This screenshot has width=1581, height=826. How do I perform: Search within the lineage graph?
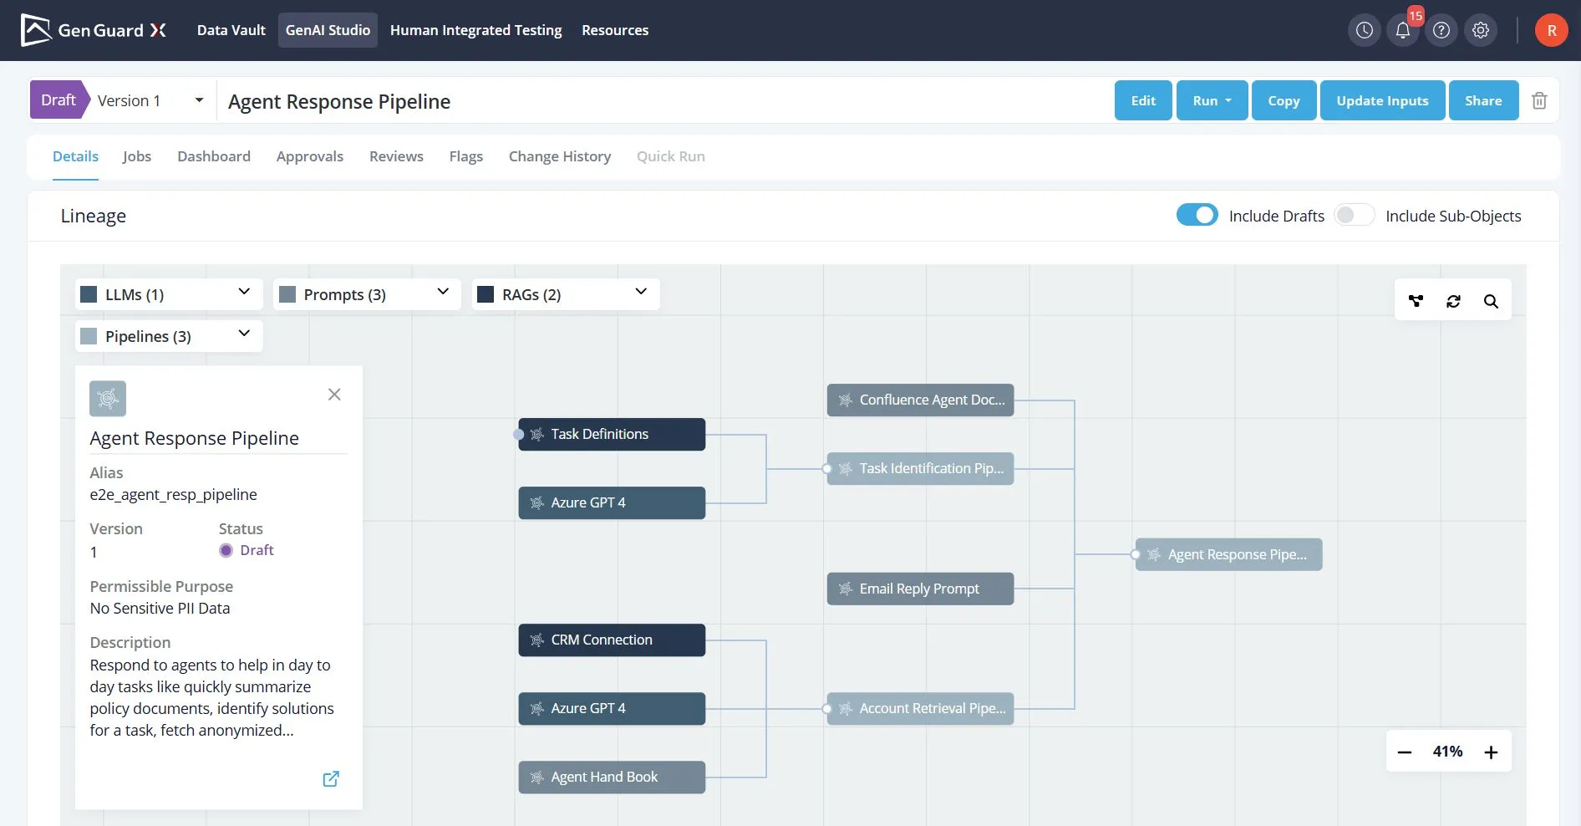coord(1491,301)
